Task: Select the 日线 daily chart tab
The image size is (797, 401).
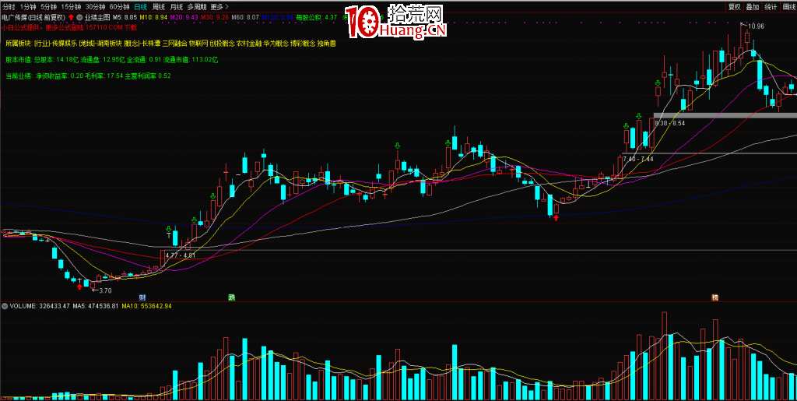Action: point(141,7)
